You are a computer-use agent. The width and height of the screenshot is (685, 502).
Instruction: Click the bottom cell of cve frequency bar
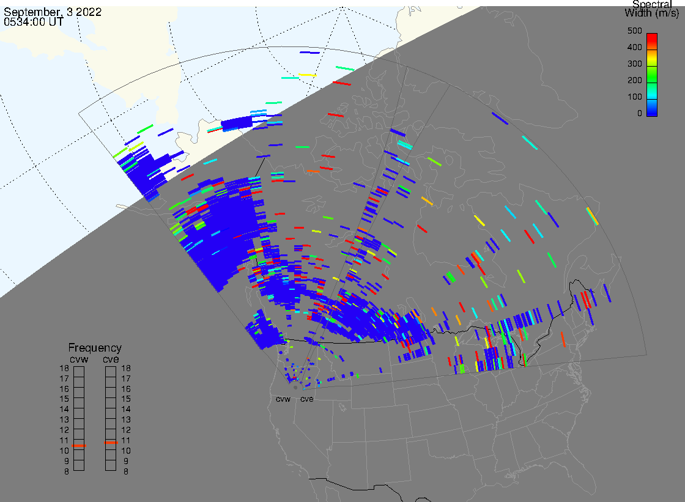(x=111, y=465)
